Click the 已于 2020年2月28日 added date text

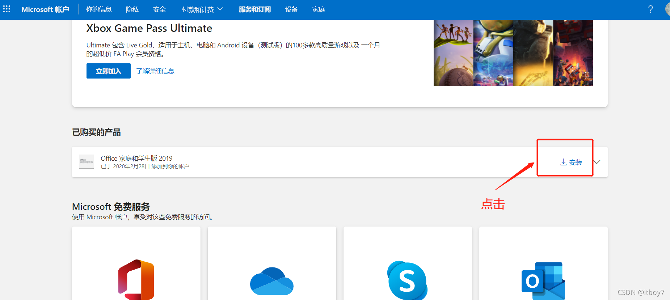[x=145, y=166]
